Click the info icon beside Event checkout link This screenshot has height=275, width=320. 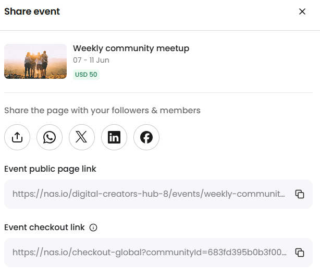(93, 228)
